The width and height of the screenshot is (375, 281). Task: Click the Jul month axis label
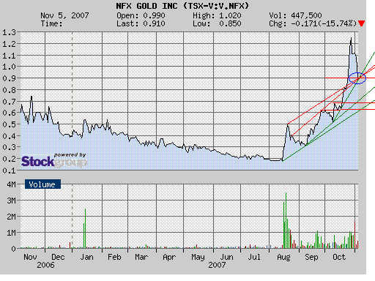[254, 257]
